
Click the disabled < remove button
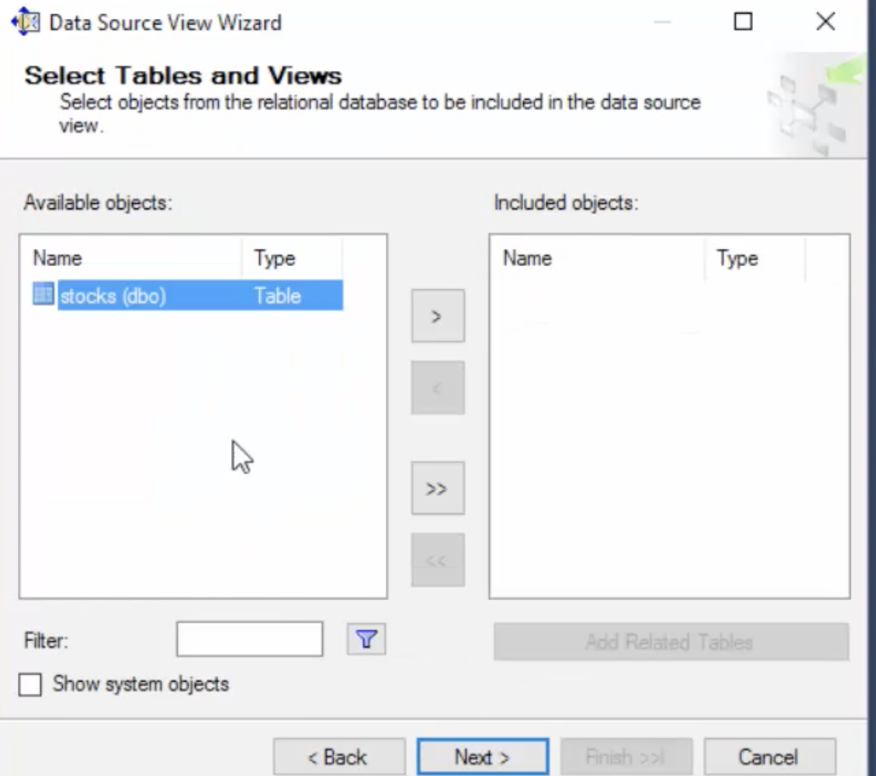point(437,388)
